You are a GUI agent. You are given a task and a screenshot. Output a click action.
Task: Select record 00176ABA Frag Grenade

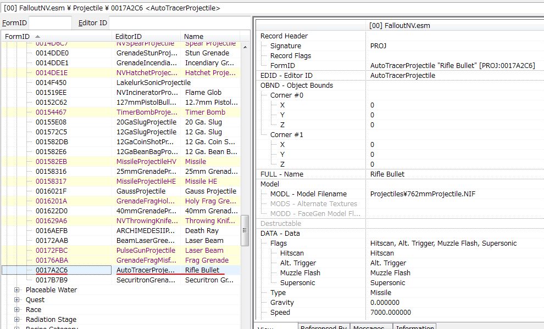click(x=121, y=260)
